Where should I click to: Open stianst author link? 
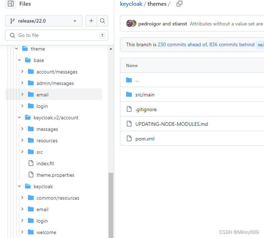179,24
